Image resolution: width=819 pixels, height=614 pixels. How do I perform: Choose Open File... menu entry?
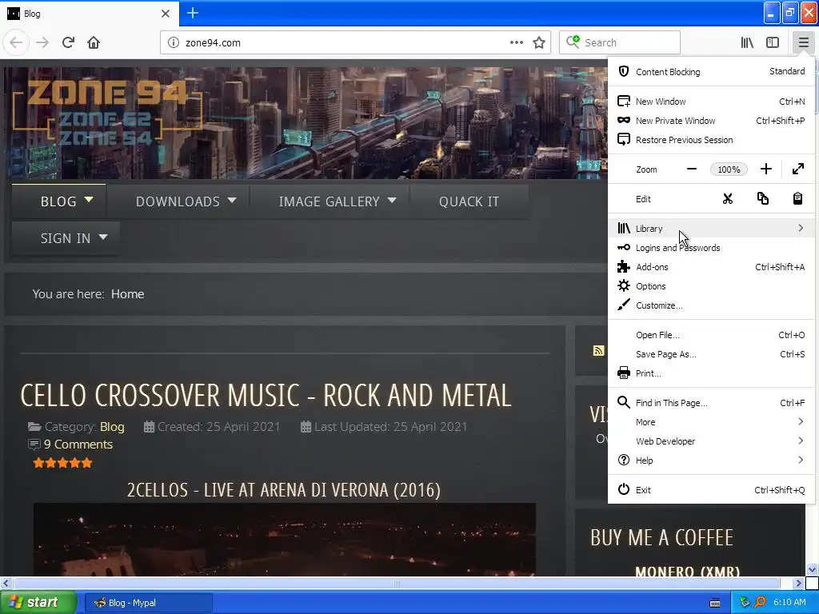pyautogui.click(x=711, y=335)
